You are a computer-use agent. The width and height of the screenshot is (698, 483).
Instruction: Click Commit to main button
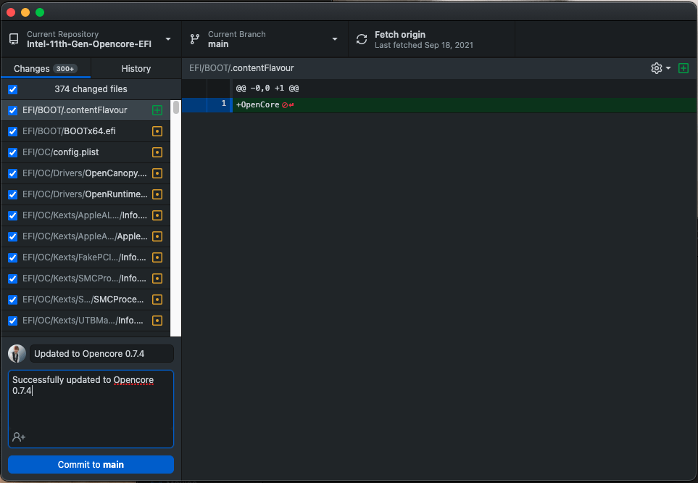click(x=91, y=465)
